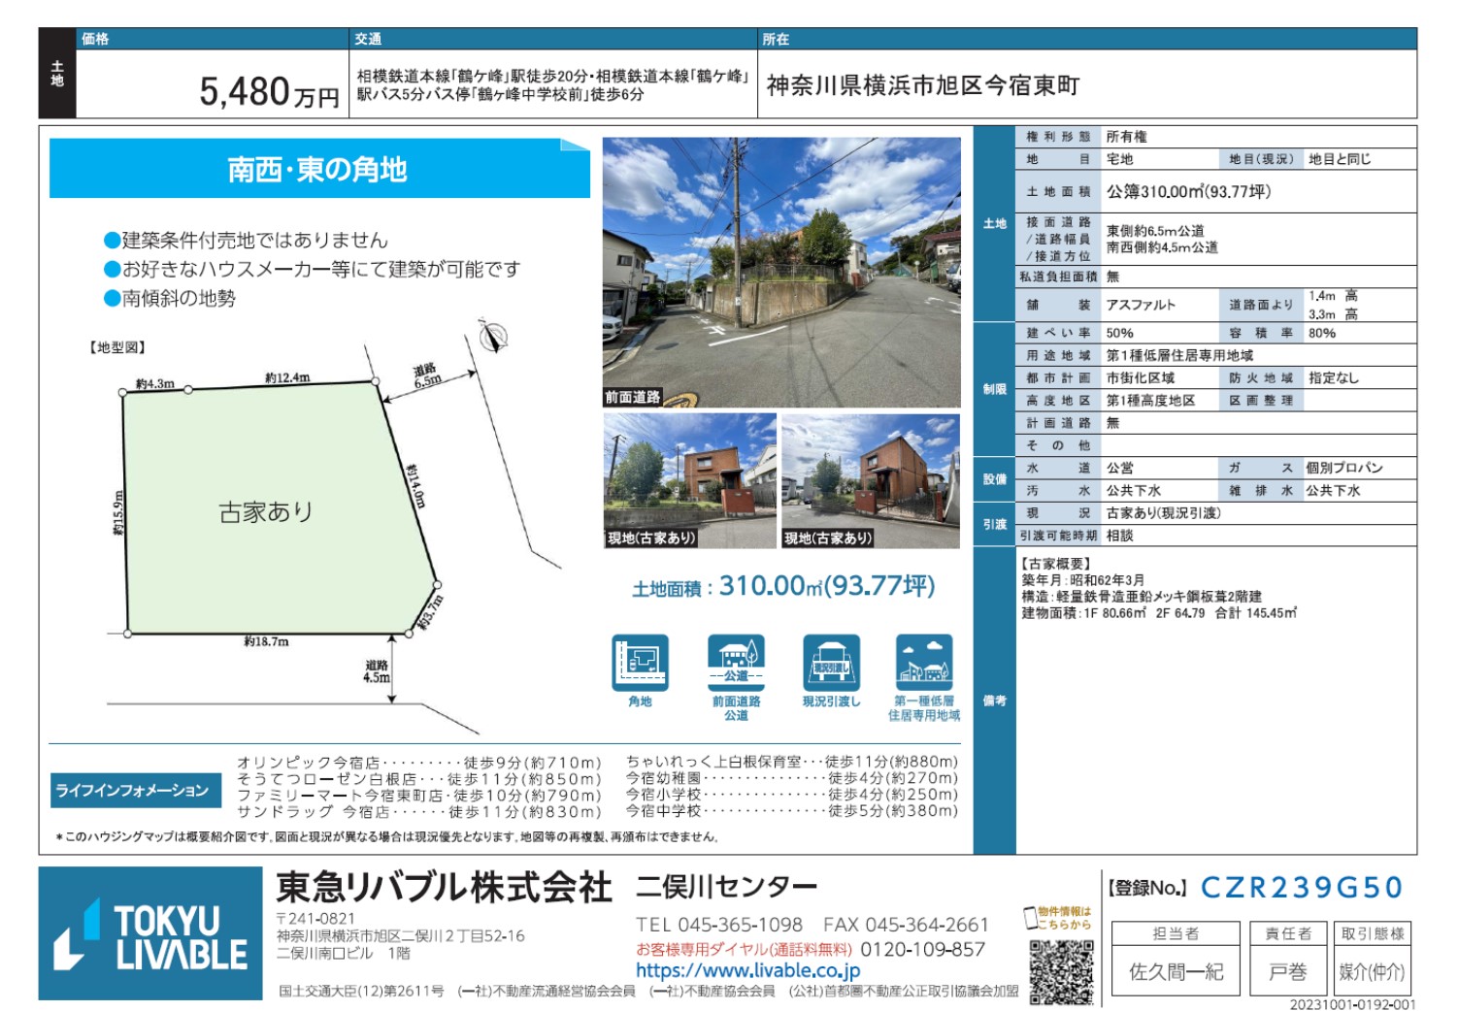The height and width of the screenshot is (1011, 1458).
Task: Click the ライフインフォメーション label
Action: tap(132, 790)
